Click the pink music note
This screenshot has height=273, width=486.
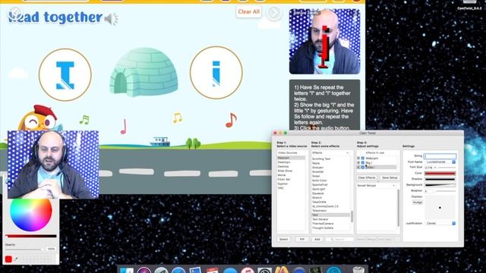[124, 127]
